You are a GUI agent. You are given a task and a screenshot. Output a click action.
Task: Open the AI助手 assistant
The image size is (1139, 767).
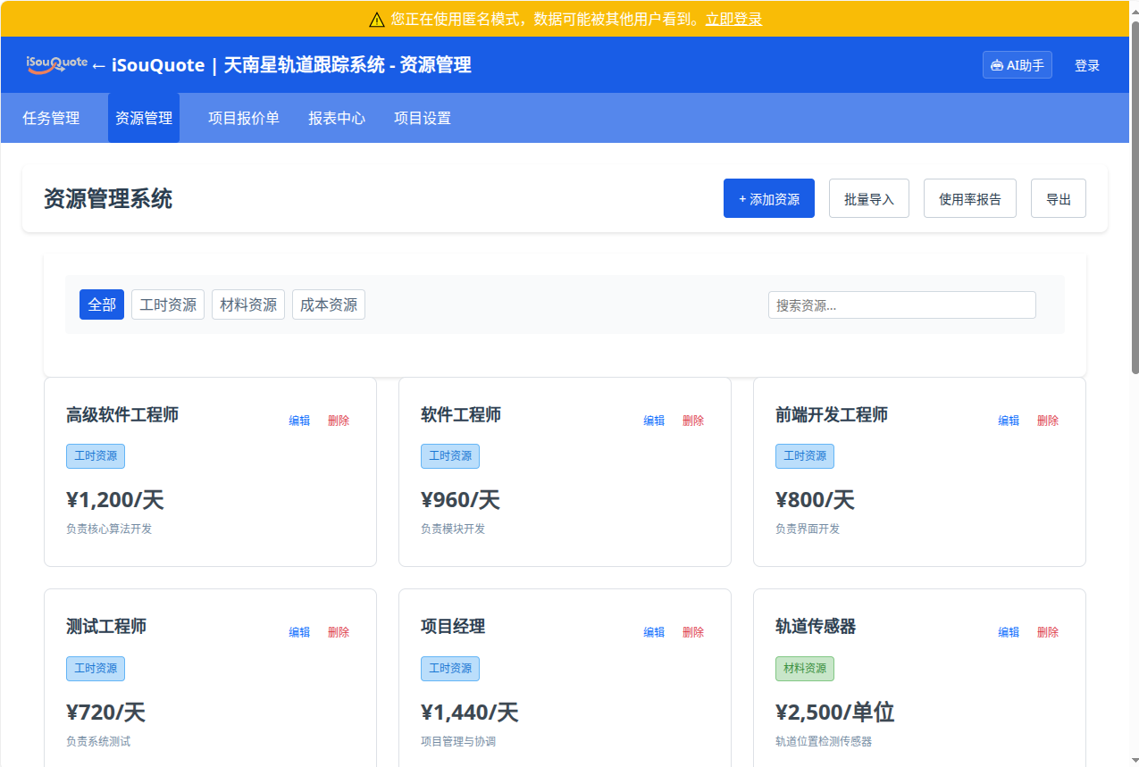tap(1017, 65)
